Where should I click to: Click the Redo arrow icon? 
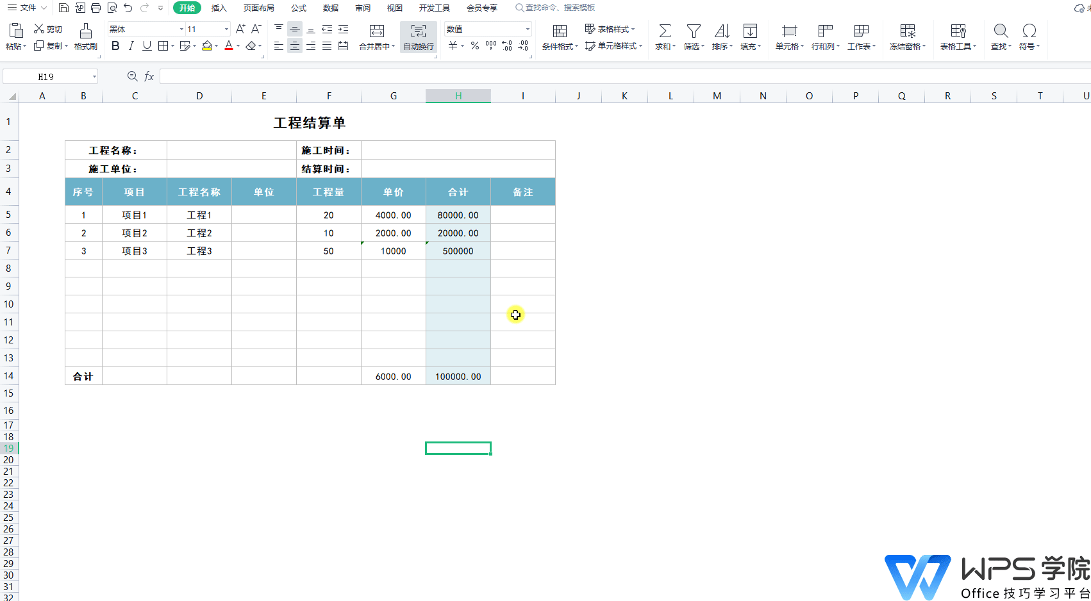coord(144,8)
